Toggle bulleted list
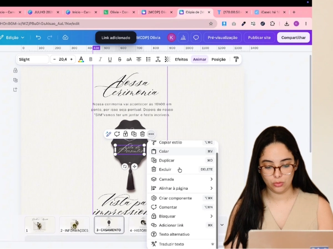333x249 pixels. click(x=148, y=60)
